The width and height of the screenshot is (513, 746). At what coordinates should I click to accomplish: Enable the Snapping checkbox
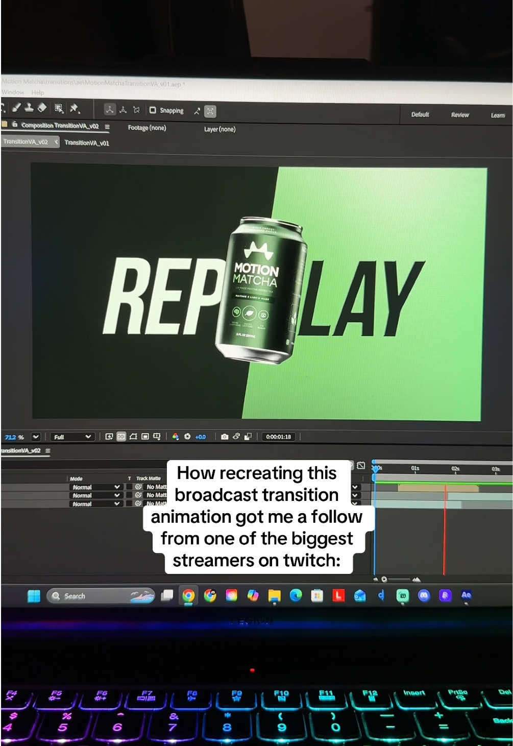(153, 110)
